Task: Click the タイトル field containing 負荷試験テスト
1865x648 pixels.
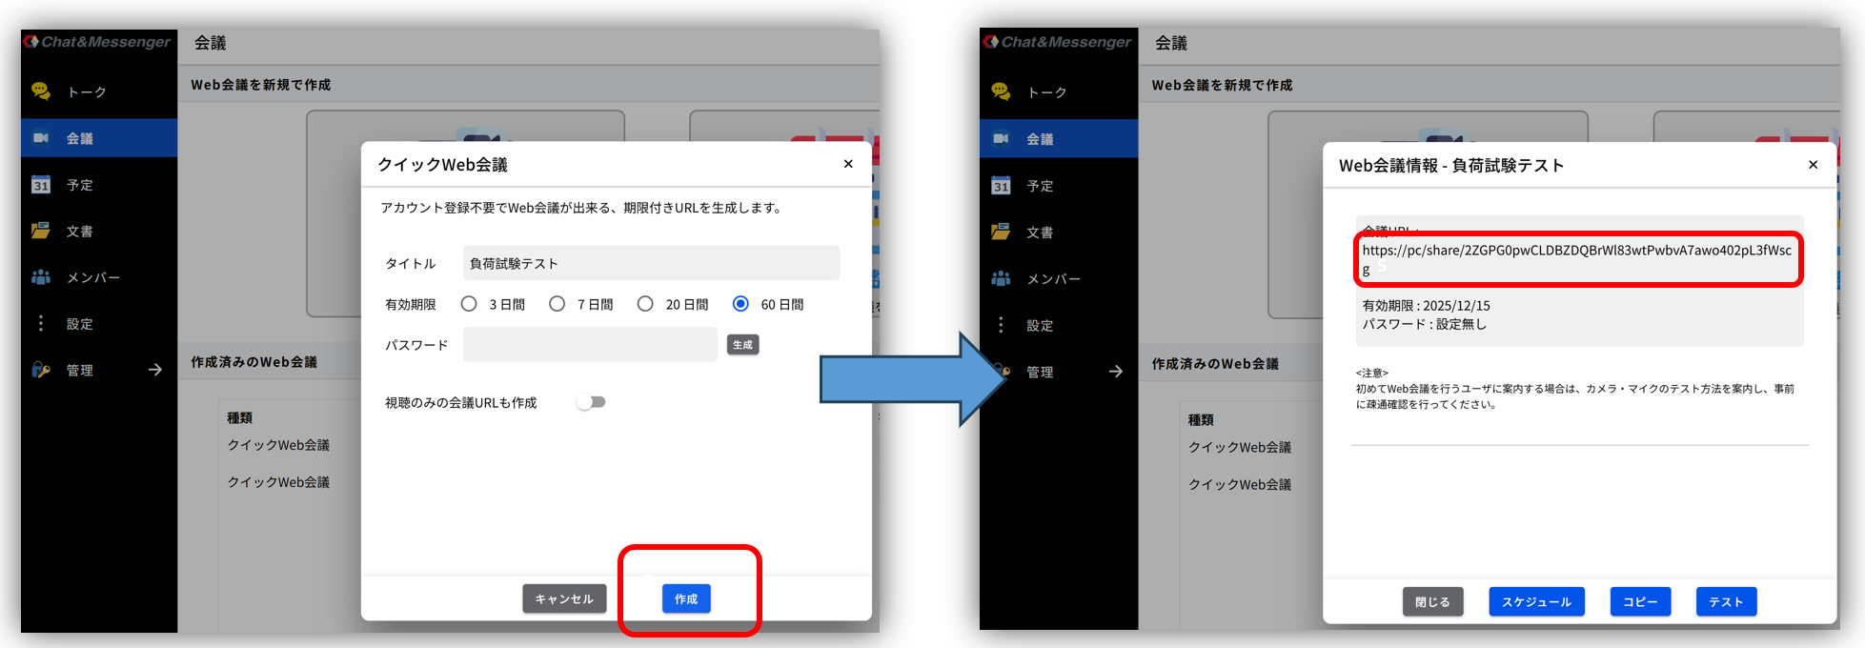Action: (x=651, y=263)
